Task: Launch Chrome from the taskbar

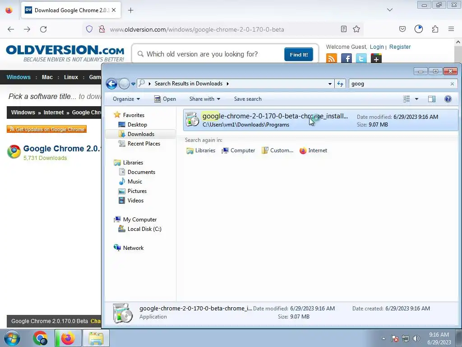Action: point(40,338)
